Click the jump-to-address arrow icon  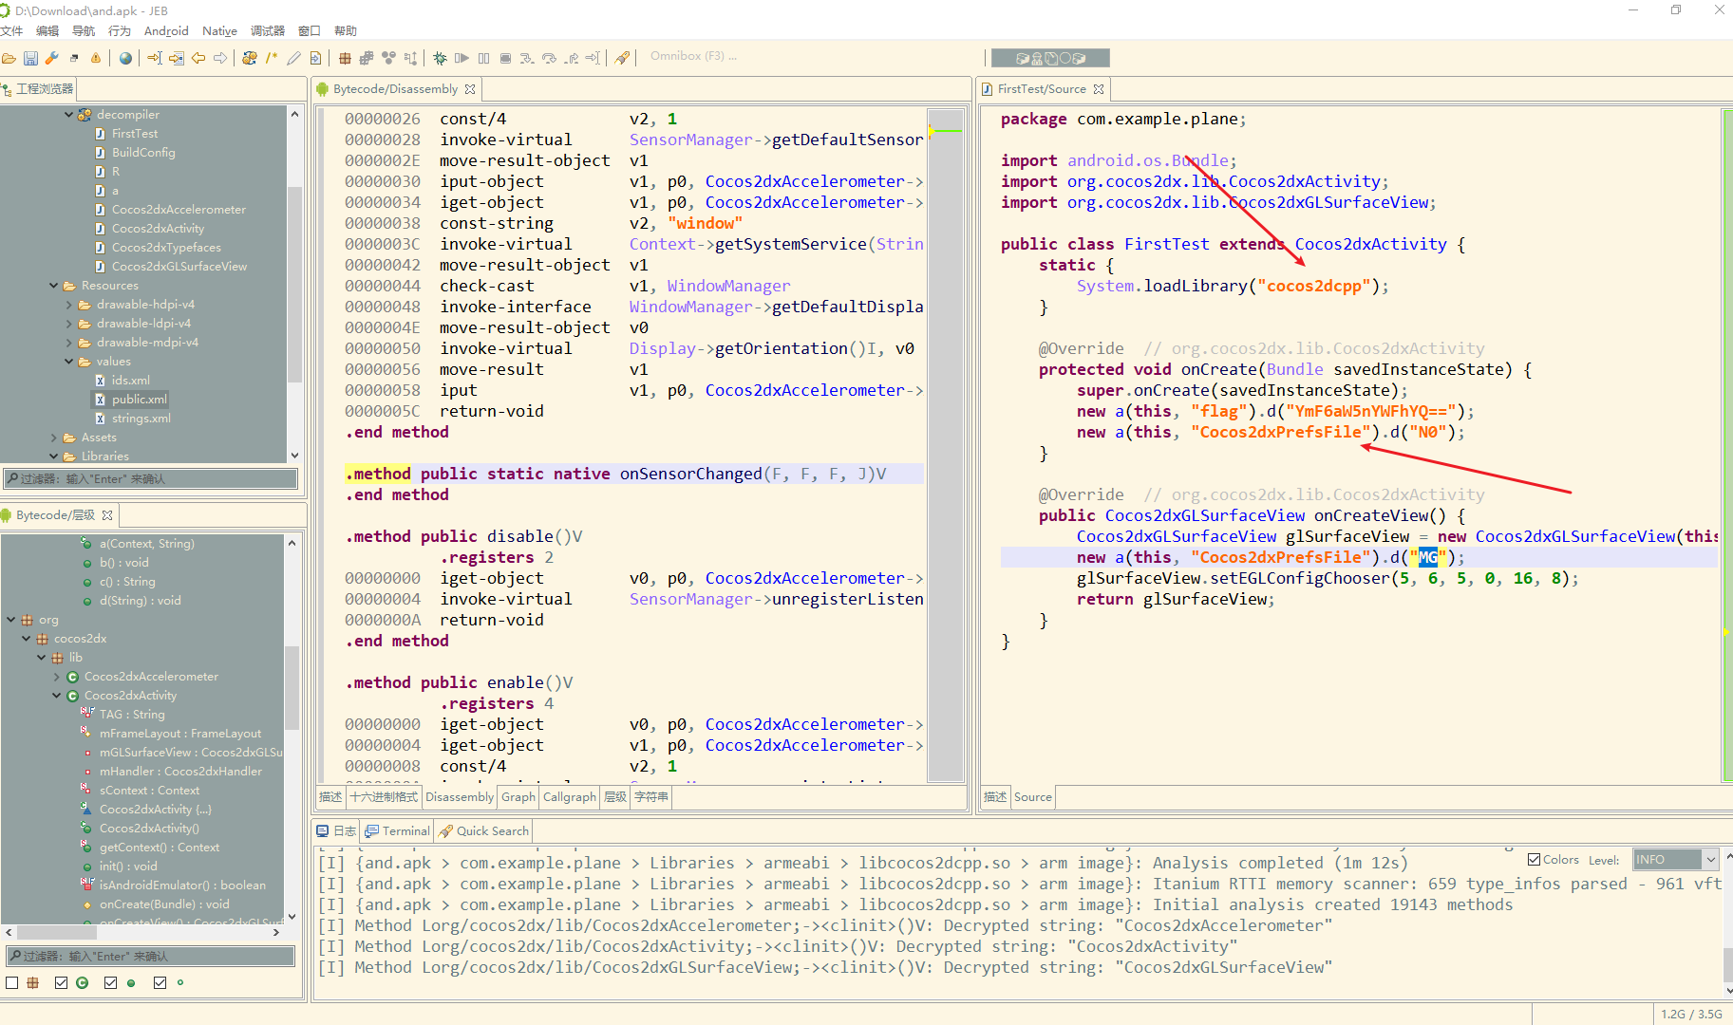pos(155,58)
